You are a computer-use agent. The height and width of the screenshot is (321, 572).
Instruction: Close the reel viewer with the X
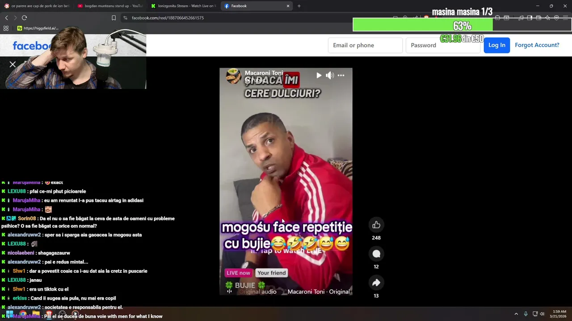click(13, 64)
